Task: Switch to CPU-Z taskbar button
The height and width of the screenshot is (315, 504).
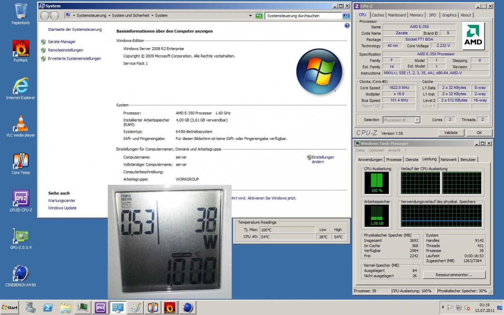Action: click(x=100, y=308)
